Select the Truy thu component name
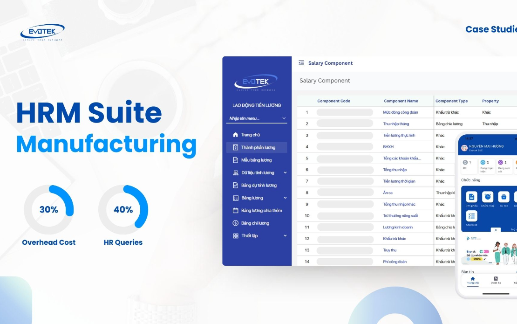Image resolution: width=517 pixels, height=324 pixels. click(x=390, y=250)
